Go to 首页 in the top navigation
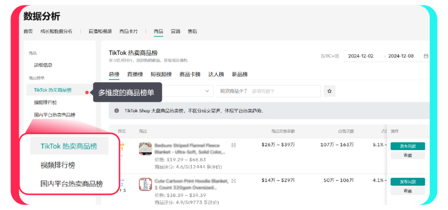The width and height of the screenshot is (448, 210). click(x=28, y=32)
